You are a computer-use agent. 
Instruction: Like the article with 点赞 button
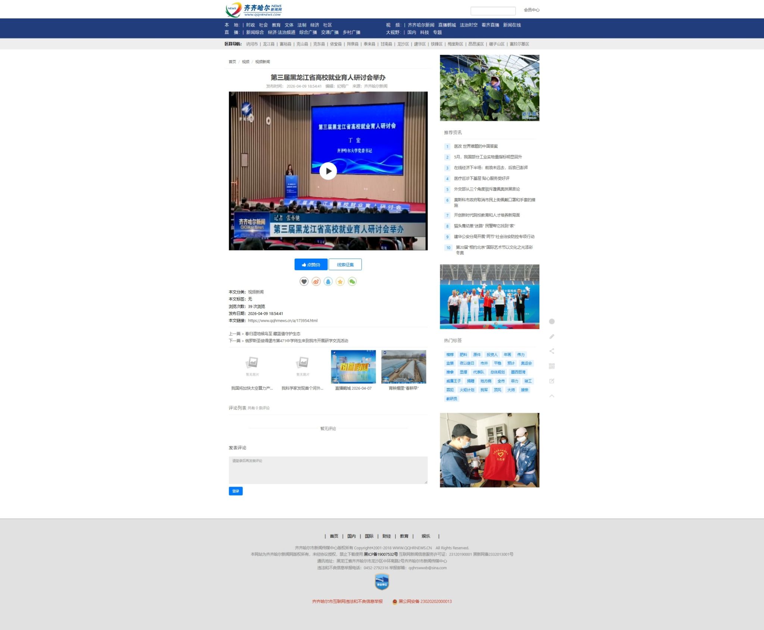click(311, 265)
